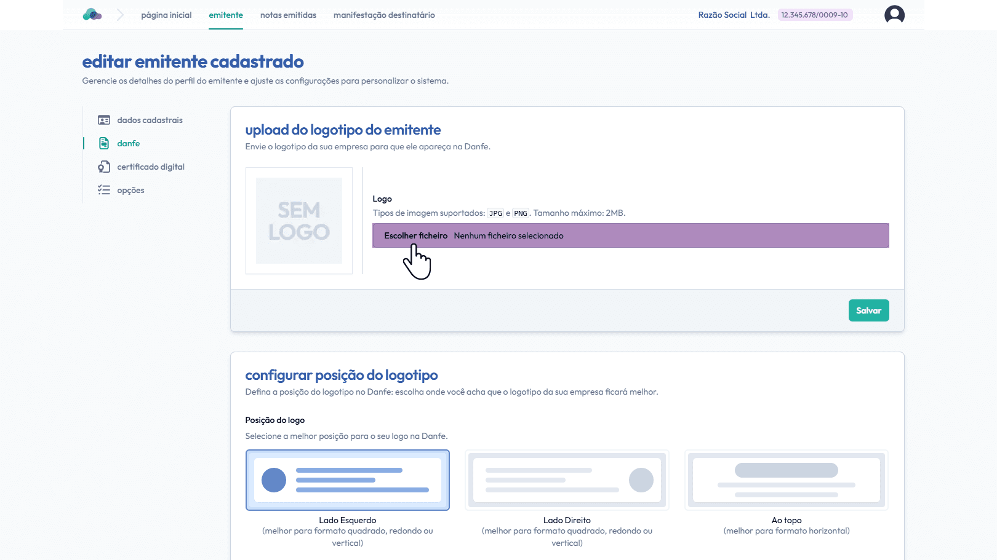Click the Razão Social Ltda. company name
Image resolution: width=997 pixels, height=560 pixels.
[x=734, y=15]
